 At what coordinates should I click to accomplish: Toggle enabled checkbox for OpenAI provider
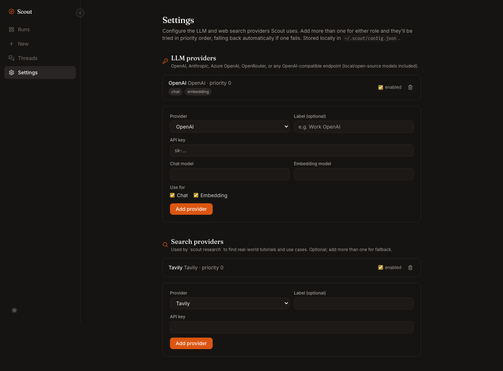coord(380,87)
